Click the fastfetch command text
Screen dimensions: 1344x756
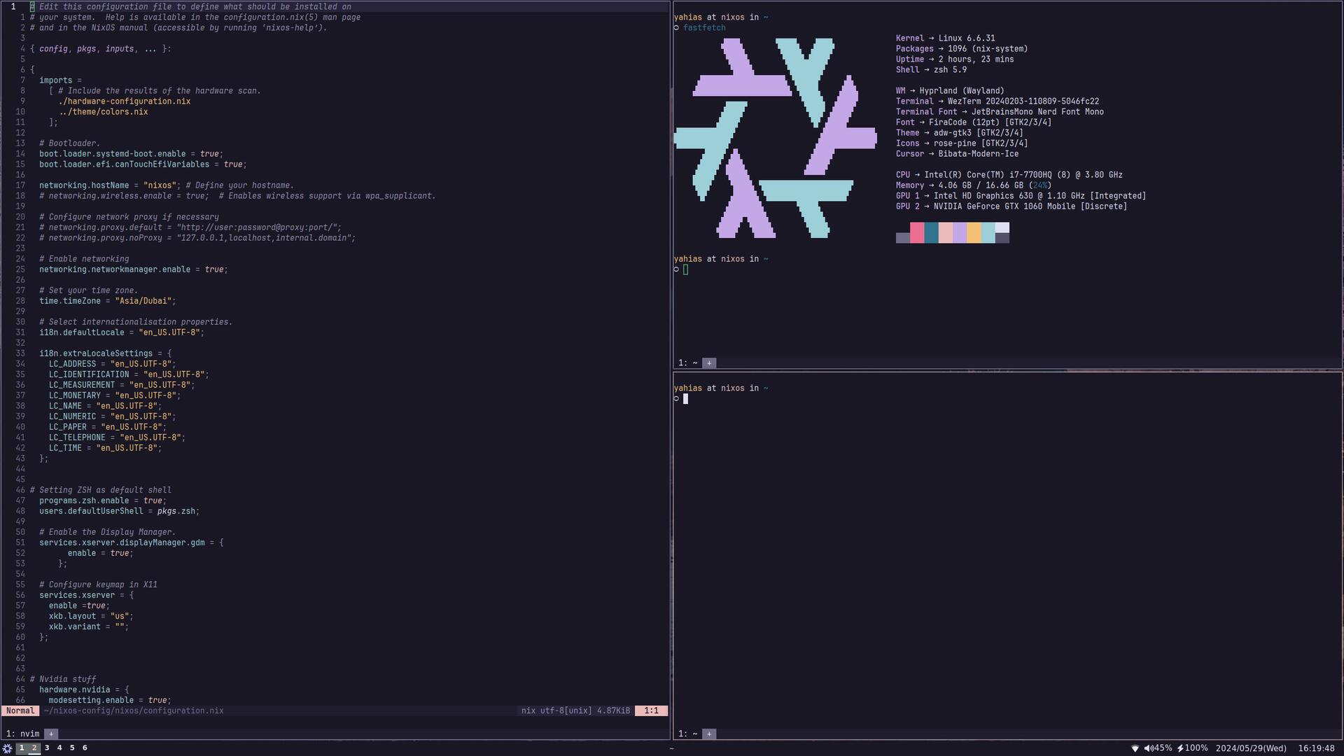tap(704, 28)
